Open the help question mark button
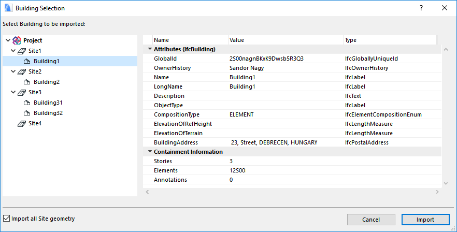The width and height of the screenshot is (457, 232). 421,8
